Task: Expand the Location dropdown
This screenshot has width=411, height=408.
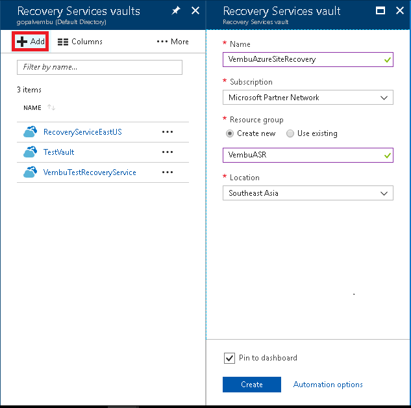Action: [x=308, y=193]
